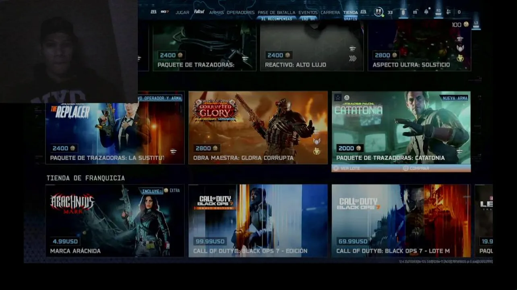Click the tracer rounds icon on Alto Lujo

click(353, 48)
